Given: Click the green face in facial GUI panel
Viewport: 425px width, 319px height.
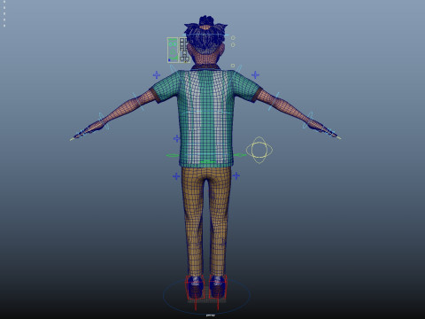Looking at the screenshot, I should pos(173,50).
